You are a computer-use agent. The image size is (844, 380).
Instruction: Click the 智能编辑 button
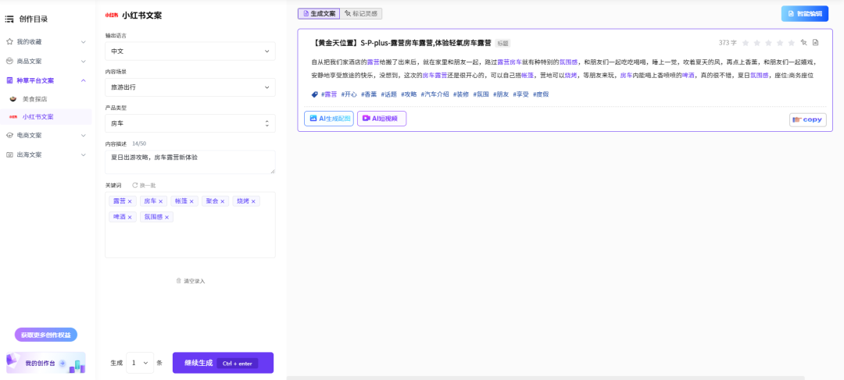[805, 13]
